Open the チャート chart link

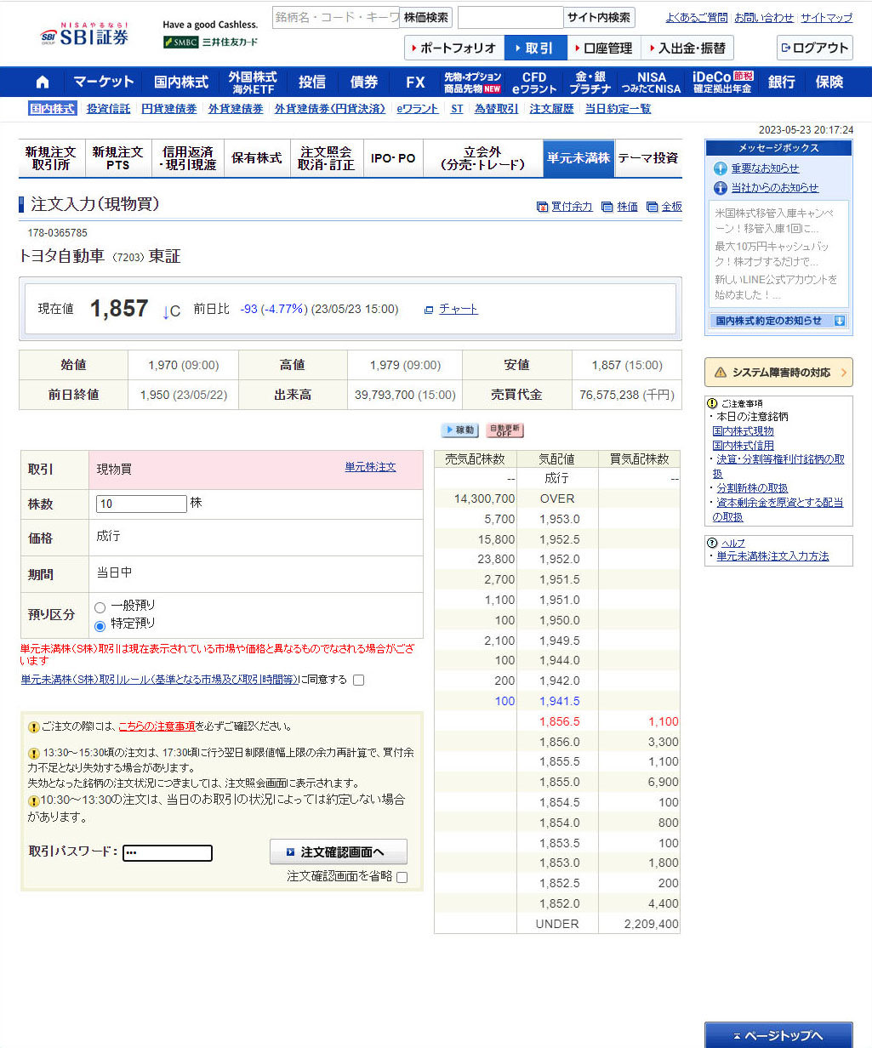[458, 309]
